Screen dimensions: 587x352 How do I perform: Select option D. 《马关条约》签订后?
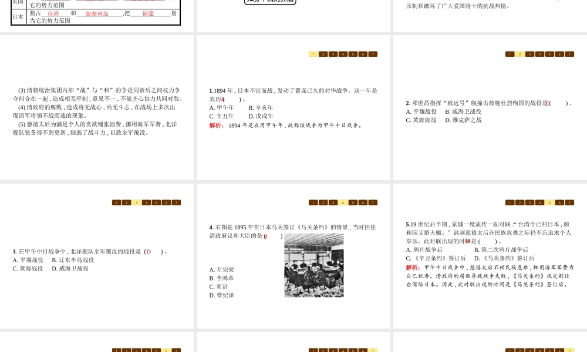coord(504,259)
